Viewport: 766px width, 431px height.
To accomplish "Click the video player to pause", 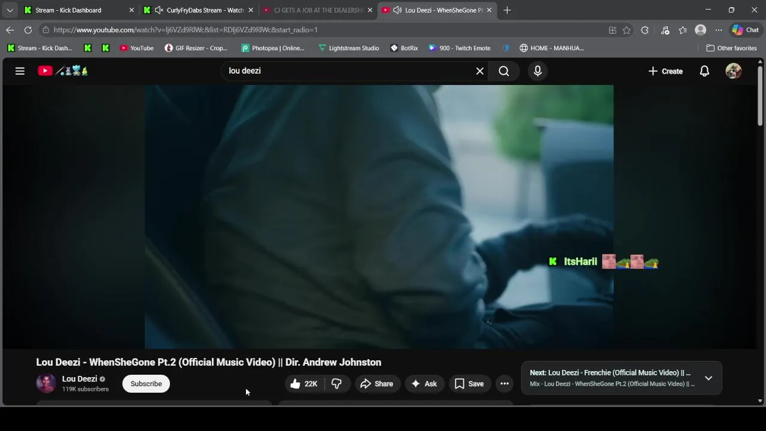I will [379, 217].
